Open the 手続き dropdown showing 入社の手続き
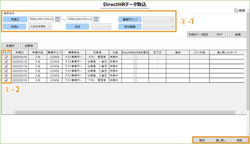250x144 pixels. pos(40,26)
